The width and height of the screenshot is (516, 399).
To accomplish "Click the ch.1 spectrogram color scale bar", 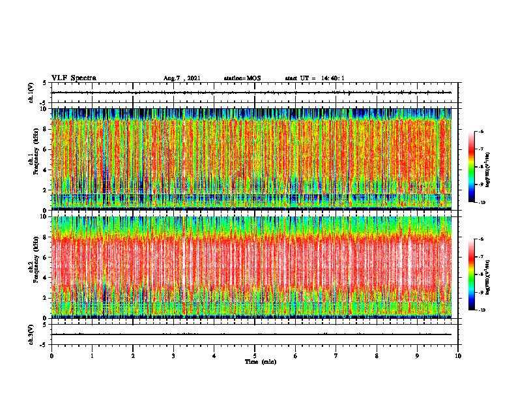I will (x=471, y=167).
